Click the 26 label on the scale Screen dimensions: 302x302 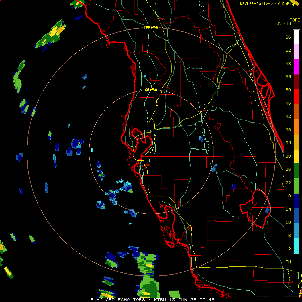(288, 169)
